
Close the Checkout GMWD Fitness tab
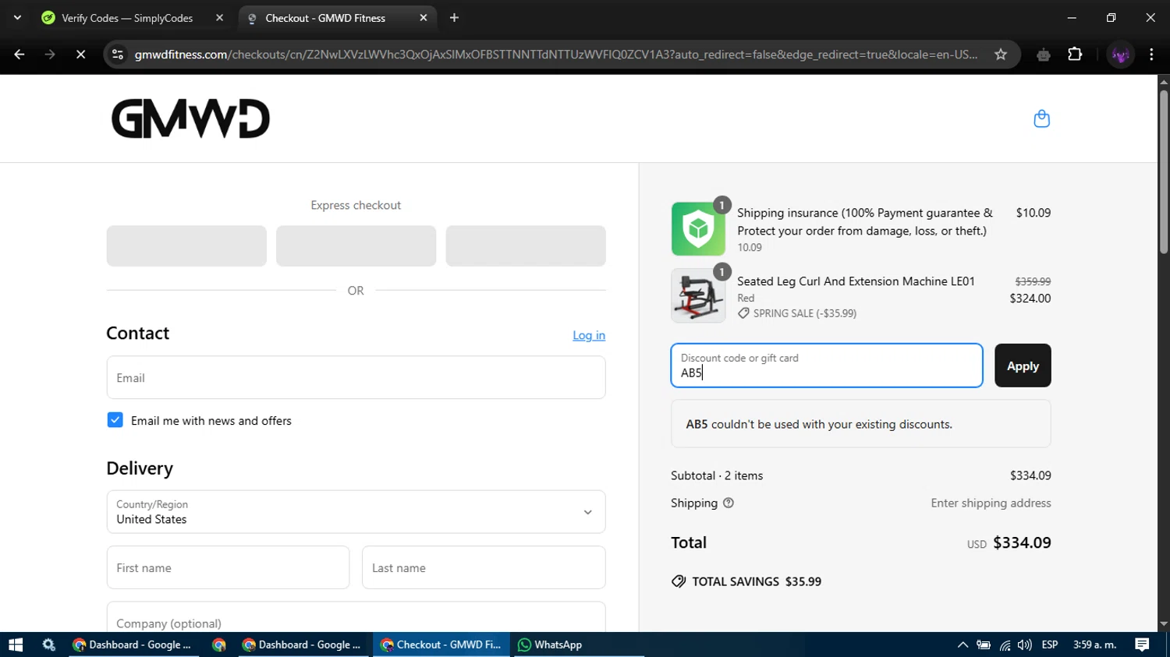(424, 17)
